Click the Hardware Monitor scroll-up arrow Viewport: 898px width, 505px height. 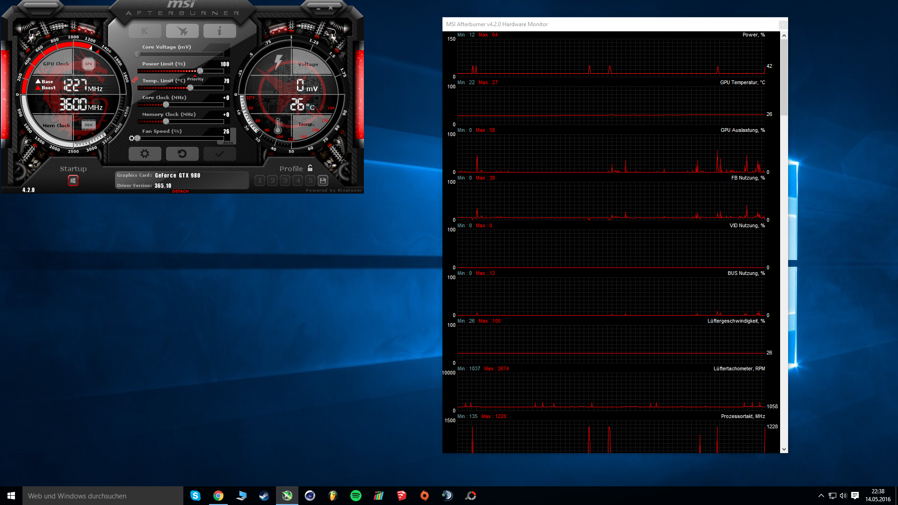point(784,36)
